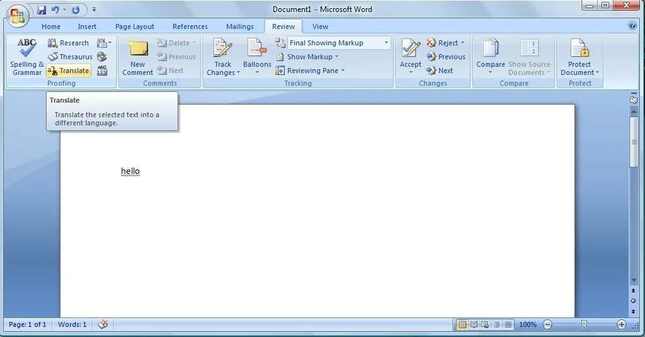Click the Reviewing Pane icon
Screen dimensions: 645x337
[280, 71]
